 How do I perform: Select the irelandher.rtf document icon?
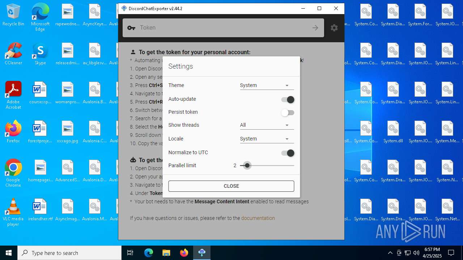[x=40, y=210]
